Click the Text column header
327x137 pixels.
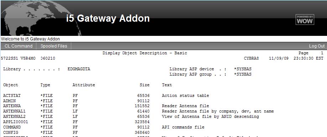pos(167,85)
